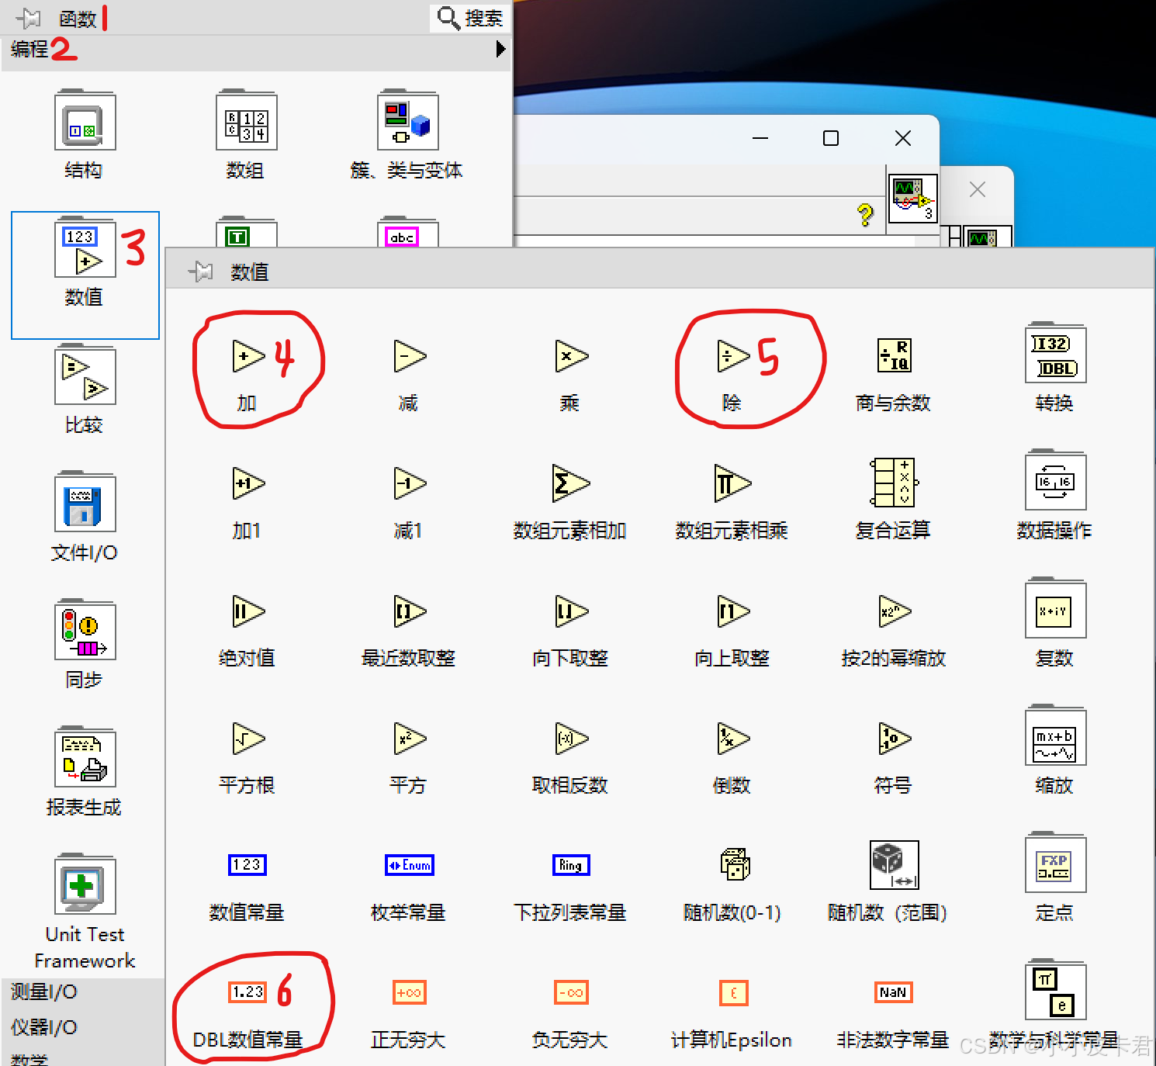Select the 随机数（范围） function
The height and width of the screenshot is (1066, 1156).
[894, 864]
